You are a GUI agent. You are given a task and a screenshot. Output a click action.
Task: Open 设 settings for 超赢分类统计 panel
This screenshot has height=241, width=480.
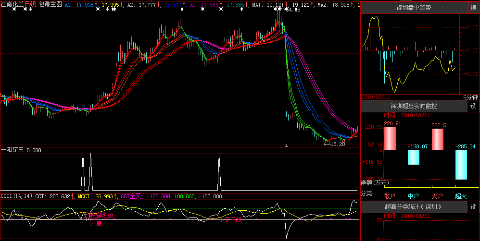coord(473,207)
